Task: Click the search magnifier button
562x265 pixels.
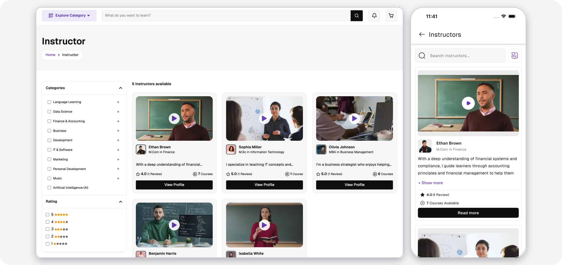Action: (x=357, y=16)
